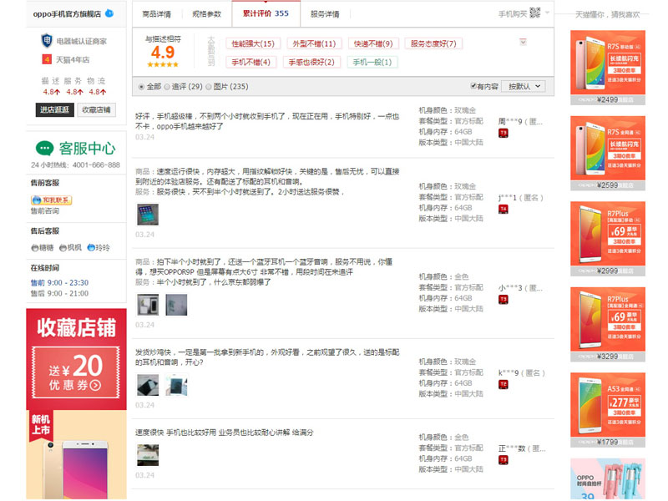Click the 售前 9:00 - 23:30 hours text
Screen dimensions: 668x501
pos(59,283)
